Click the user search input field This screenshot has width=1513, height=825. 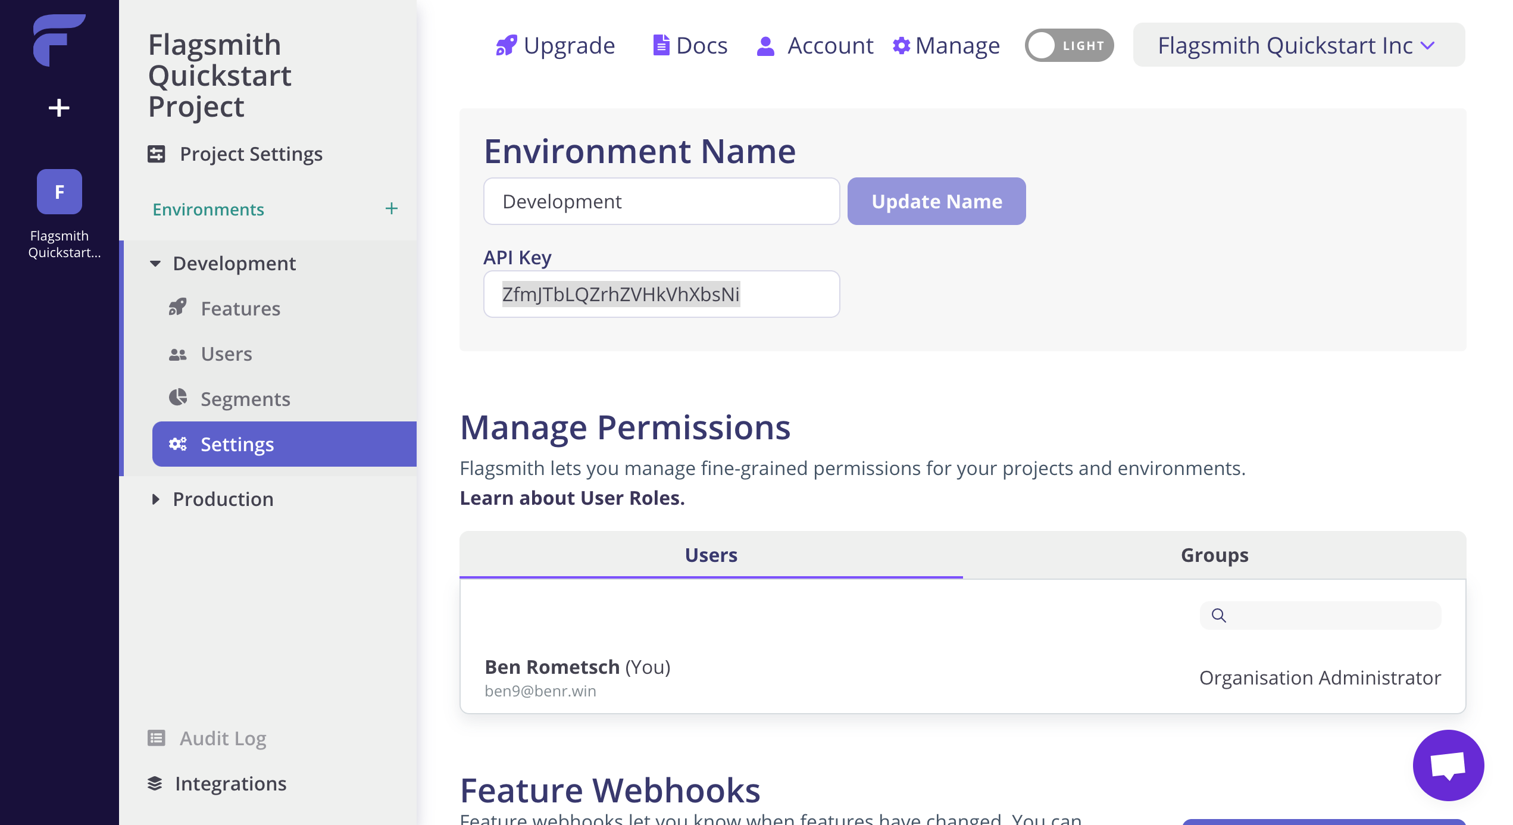pos(1321,615)
